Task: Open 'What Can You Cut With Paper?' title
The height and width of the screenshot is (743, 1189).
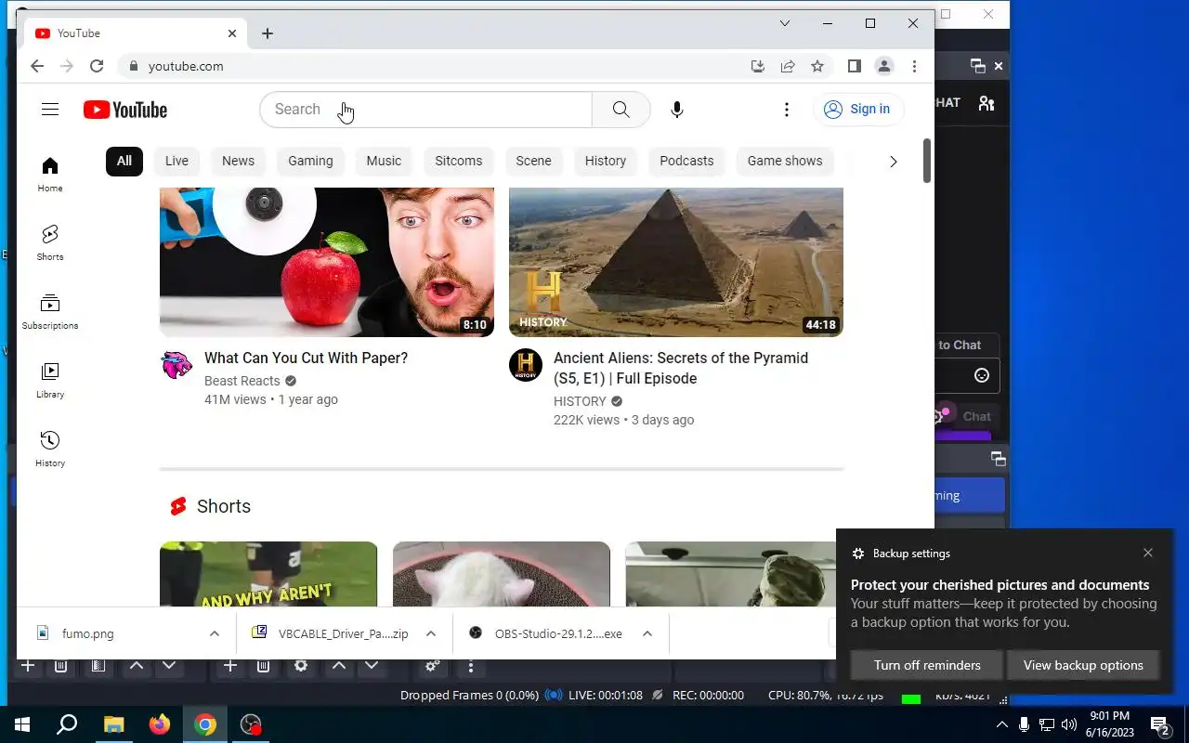Action: coord(306,358)
